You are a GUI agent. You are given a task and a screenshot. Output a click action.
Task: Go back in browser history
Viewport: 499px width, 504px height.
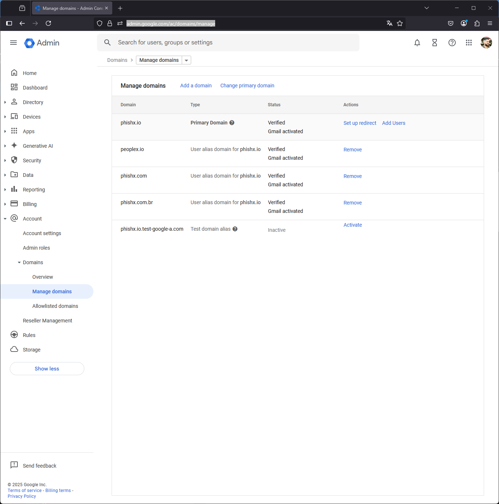tap(22, 23)
